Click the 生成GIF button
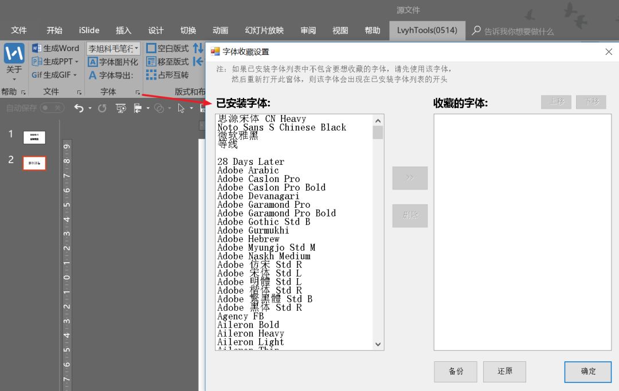This screenshot has height=391, width=619. pyautogui.click(x=54, y=75)
